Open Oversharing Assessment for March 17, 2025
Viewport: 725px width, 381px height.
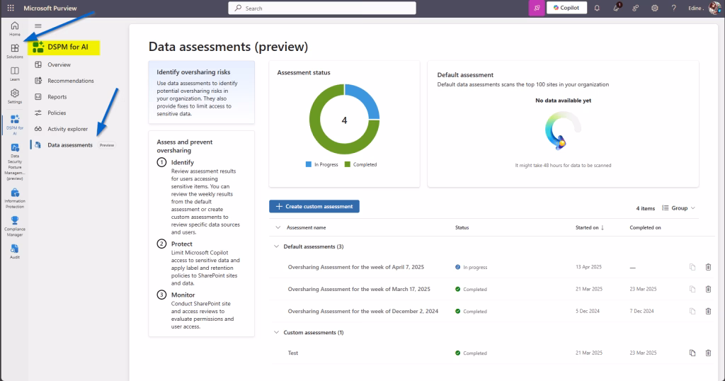(x=359, y=290)
